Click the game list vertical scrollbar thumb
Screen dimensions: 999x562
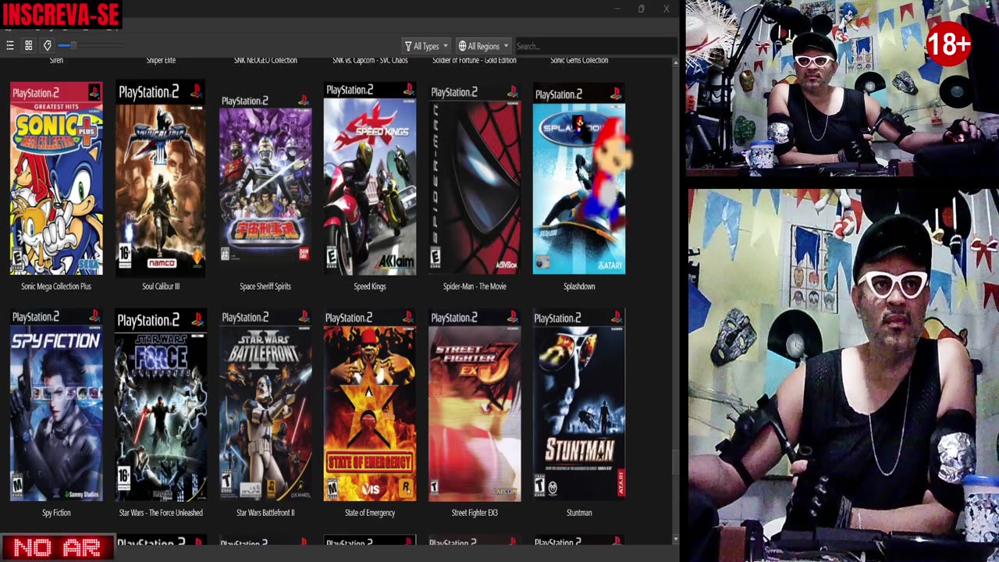coord(675,461)
